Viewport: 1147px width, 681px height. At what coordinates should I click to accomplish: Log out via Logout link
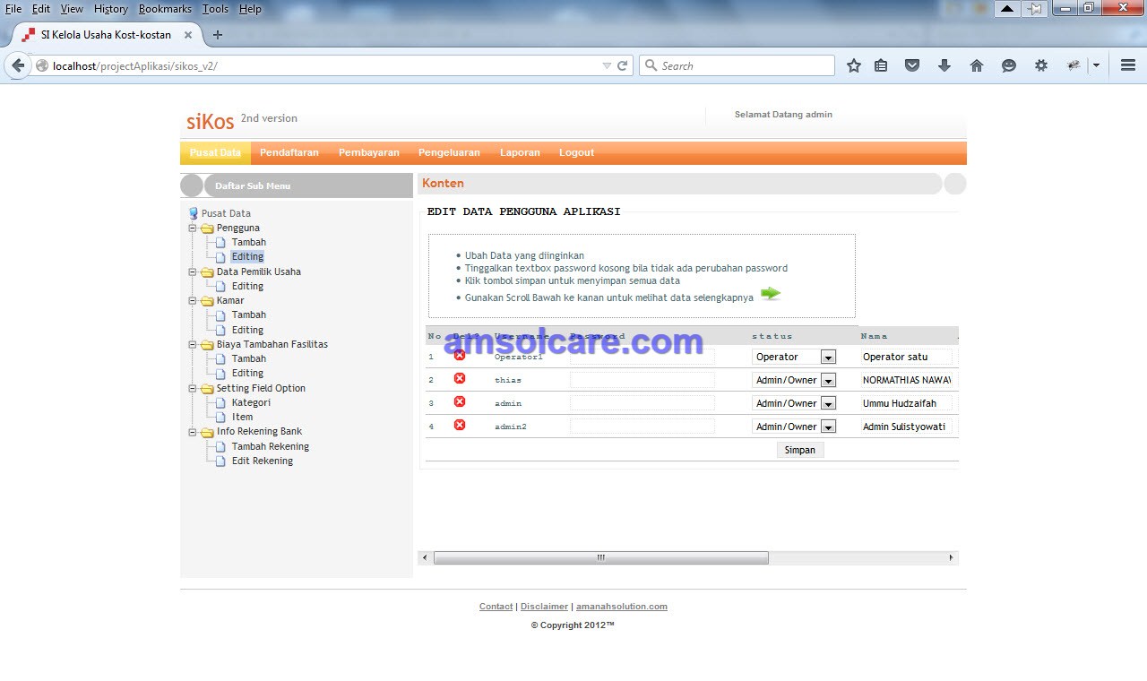pyautogui.click(x=577, y=152)
